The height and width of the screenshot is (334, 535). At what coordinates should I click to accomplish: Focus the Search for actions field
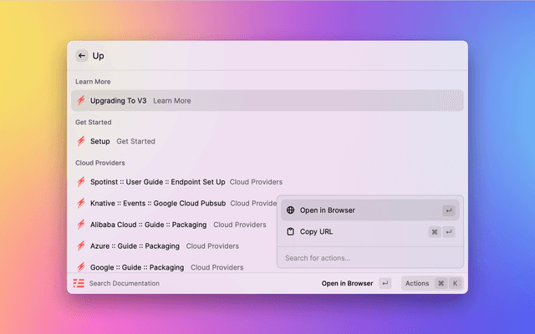click(368, 258)
